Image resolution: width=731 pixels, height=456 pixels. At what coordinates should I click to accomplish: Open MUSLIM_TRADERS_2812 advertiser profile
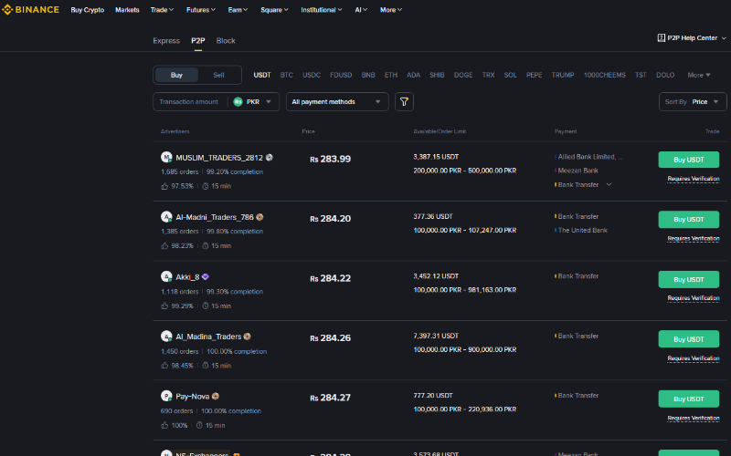[219, 158]
